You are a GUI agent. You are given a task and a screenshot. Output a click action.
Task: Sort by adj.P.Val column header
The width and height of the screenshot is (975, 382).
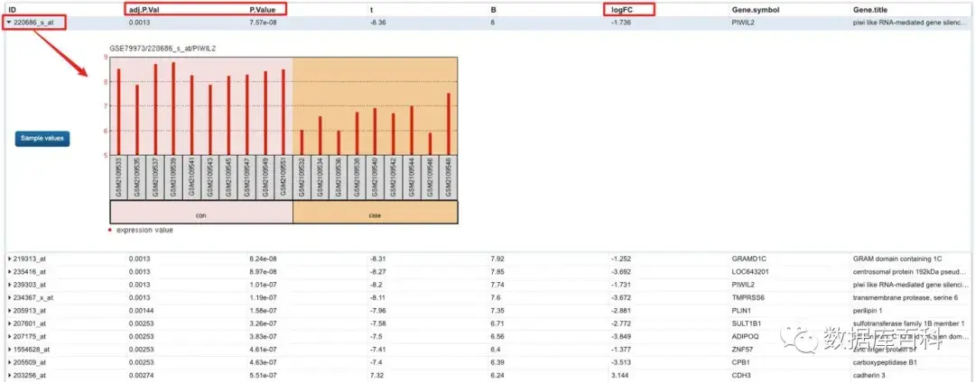(143, 10)
